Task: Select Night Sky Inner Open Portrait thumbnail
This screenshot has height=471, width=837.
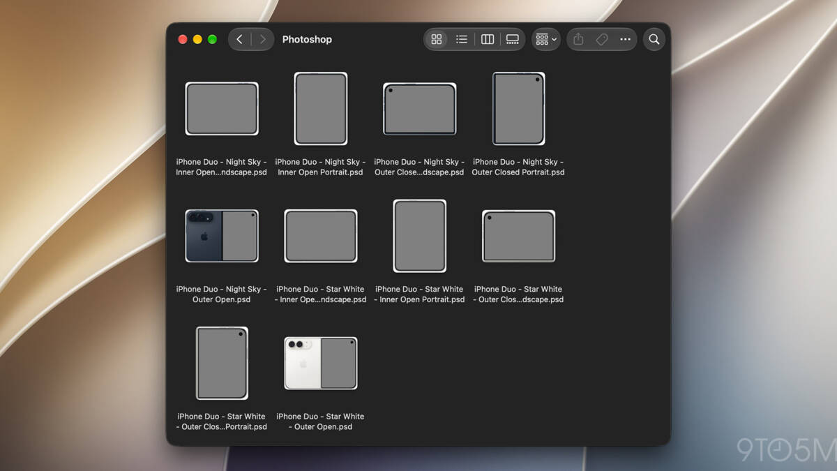Action: 321,109
